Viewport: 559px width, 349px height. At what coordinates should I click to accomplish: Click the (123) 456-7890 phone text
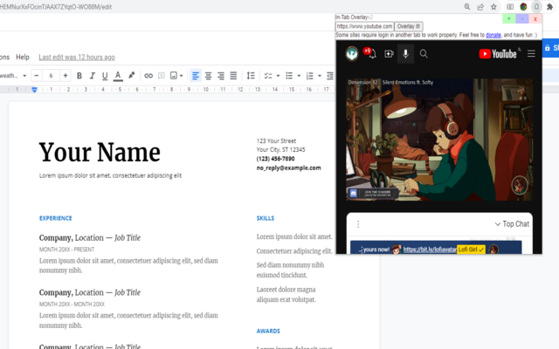coord(276,159)
